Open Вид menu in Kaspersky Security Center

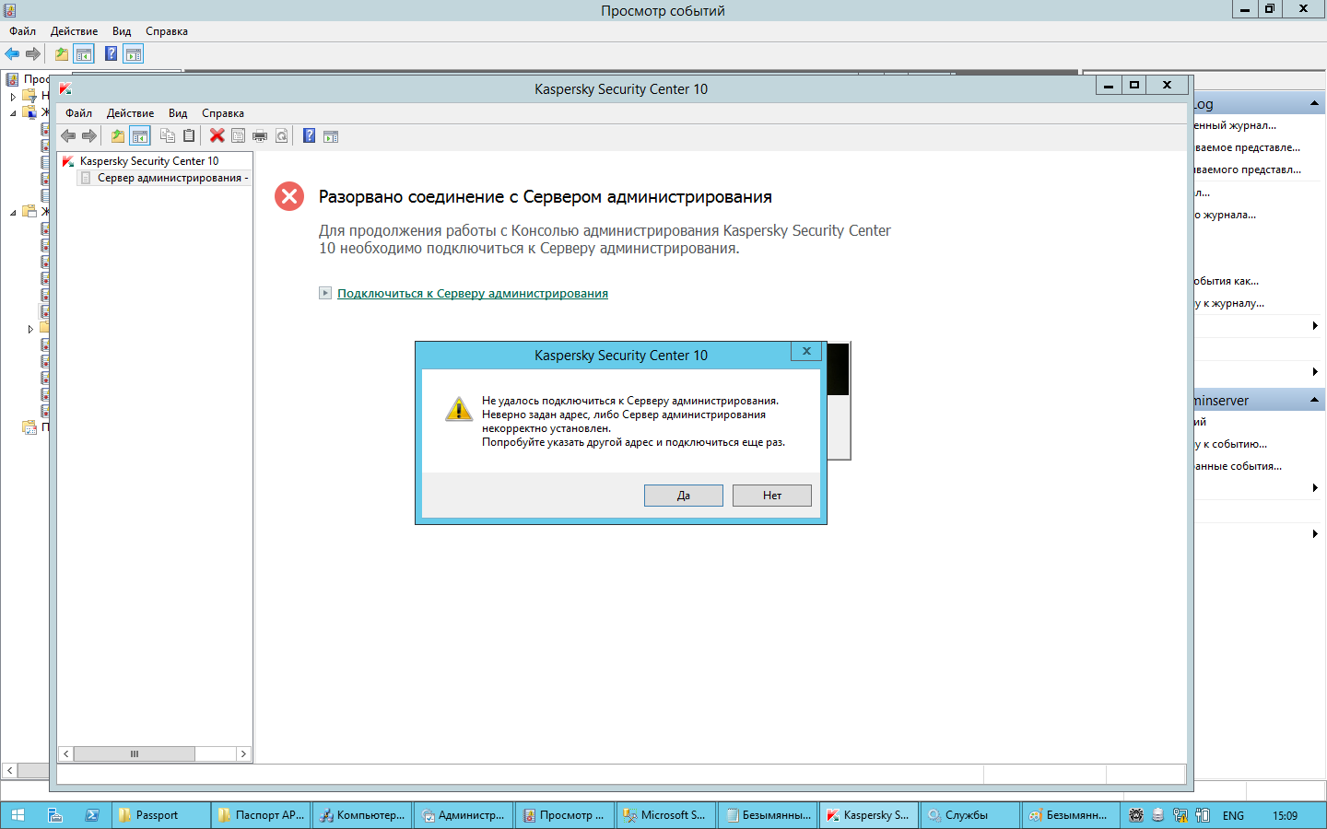(x=178, y=113)
